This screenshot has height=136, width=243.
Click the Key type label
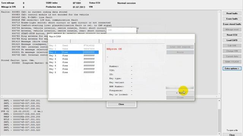pos(115,79)
